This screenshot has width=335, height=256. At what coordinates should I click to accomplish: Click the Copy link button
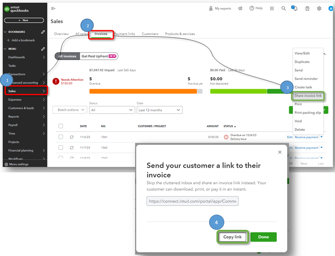(x=233, y=237)
